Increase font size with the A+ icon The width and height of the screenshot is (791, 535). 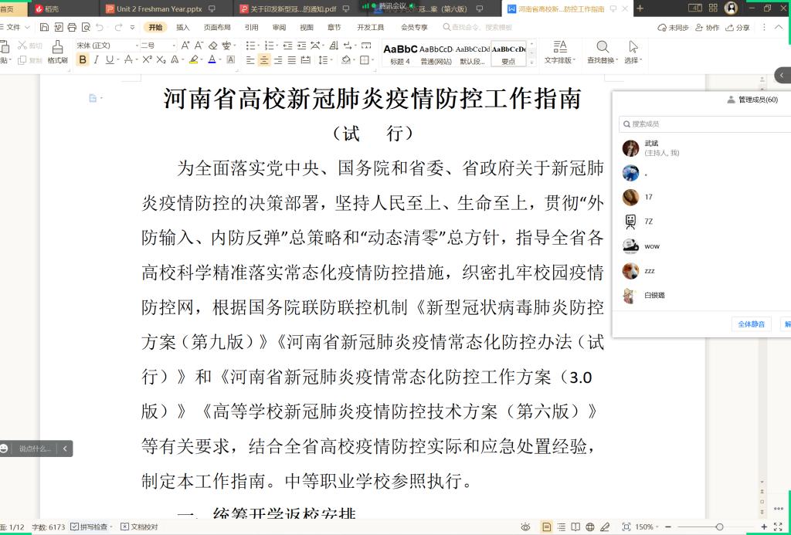pyautogui.click(x=186, y=46)
